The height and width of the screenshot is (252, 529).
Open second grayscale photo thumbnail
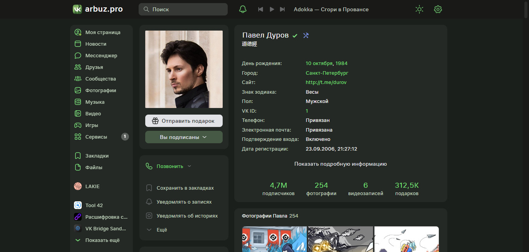[x=340, y=239]
